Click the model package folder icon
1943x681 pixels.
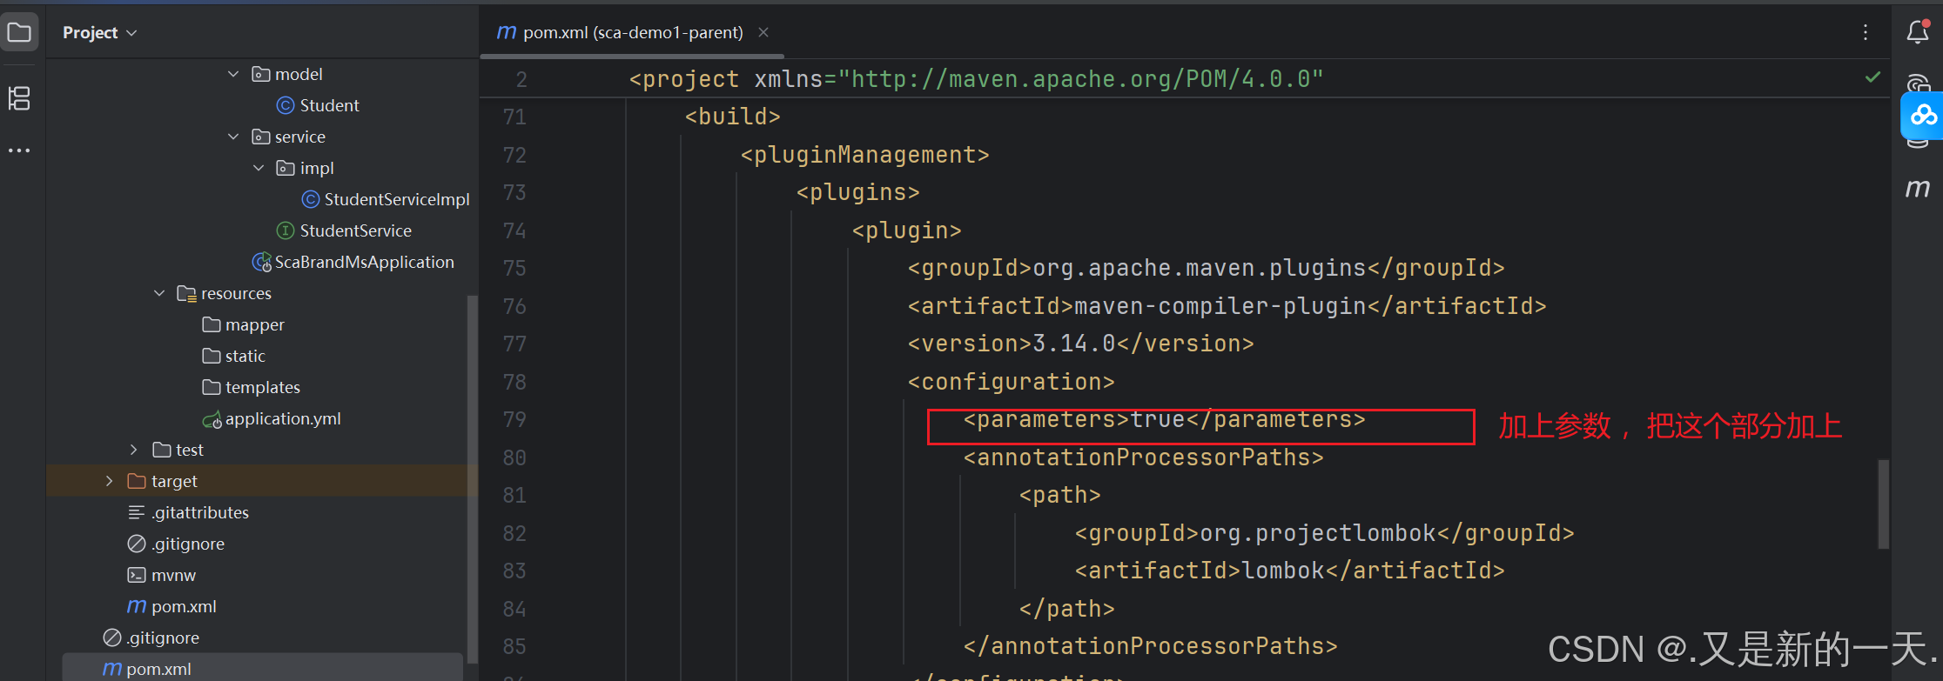(x=260, y=74)
